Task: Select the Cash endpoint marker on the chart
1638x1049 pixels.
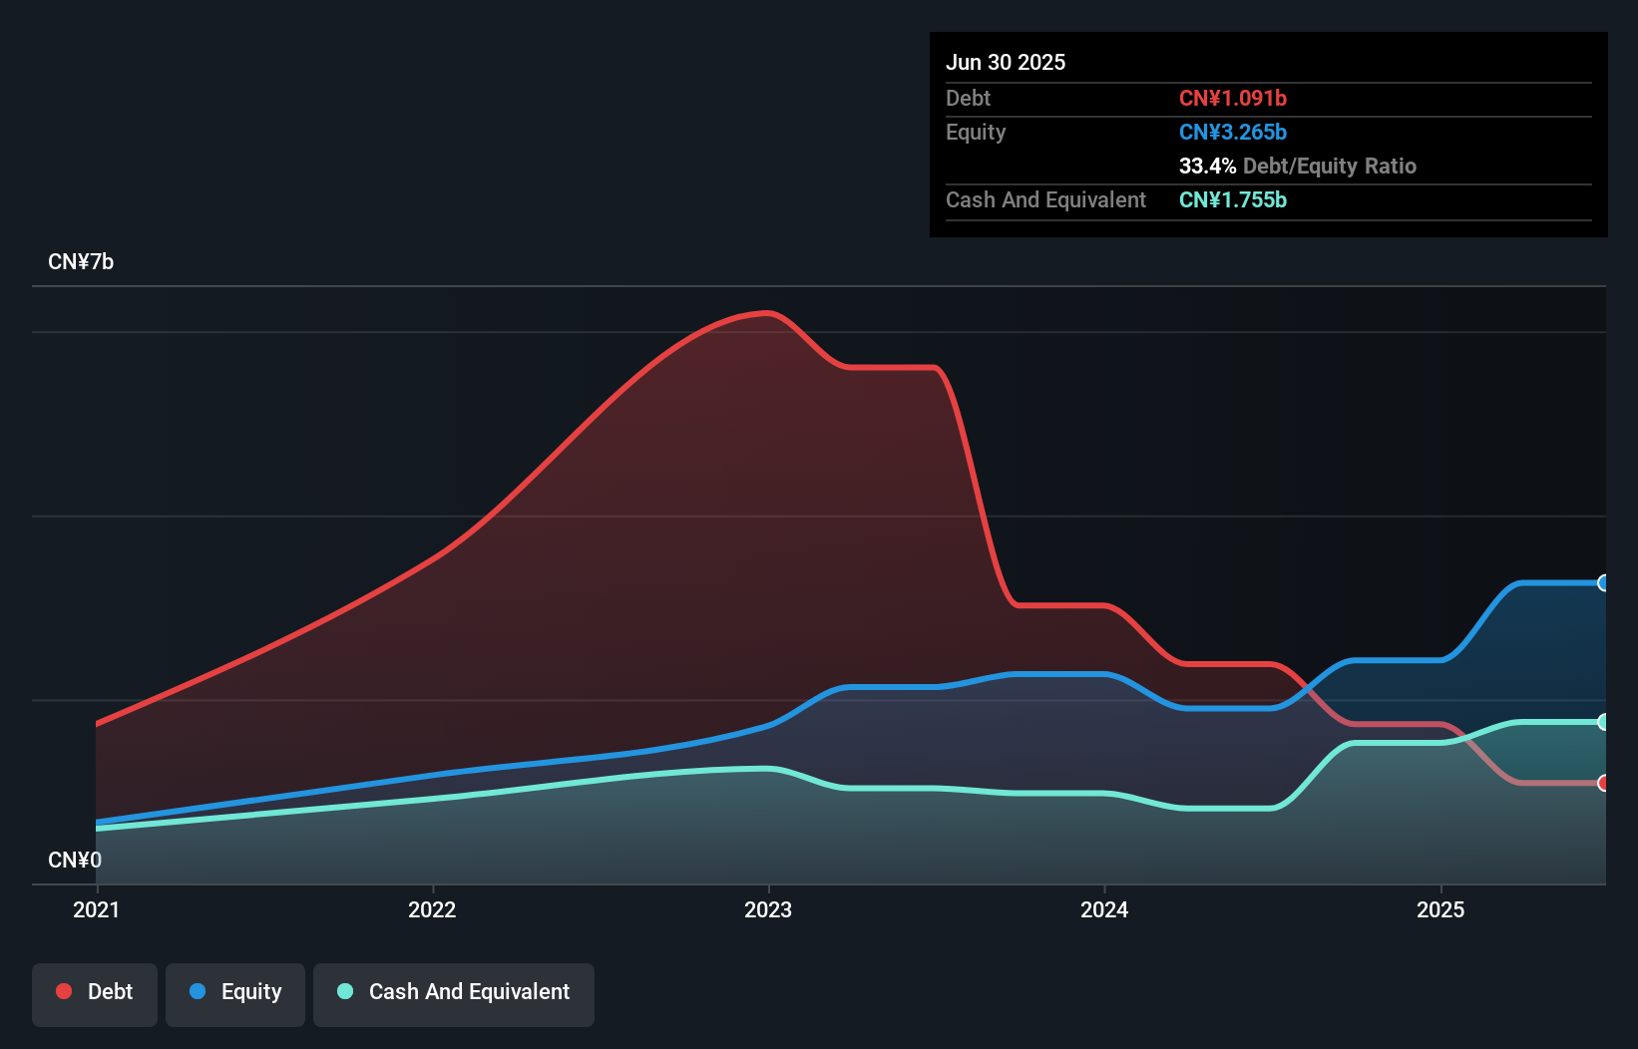Action: (x=1603, y=721)
